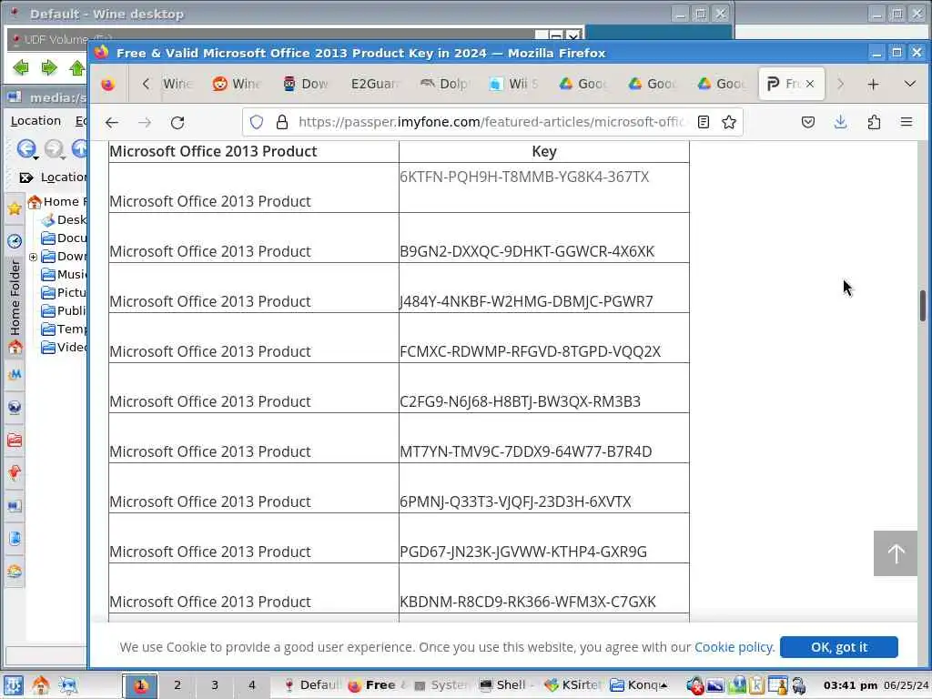This screenshot has width=932, height=699.
Task: Click the back-to-top arrow button
Action: [896, 553]
